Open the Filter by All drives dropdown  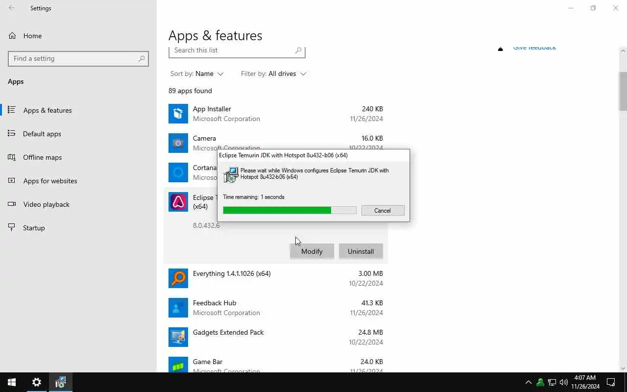tap(273, 73)
